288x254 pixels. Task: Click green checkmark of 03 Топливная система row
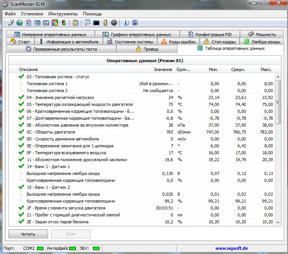[x=21, y=76]
